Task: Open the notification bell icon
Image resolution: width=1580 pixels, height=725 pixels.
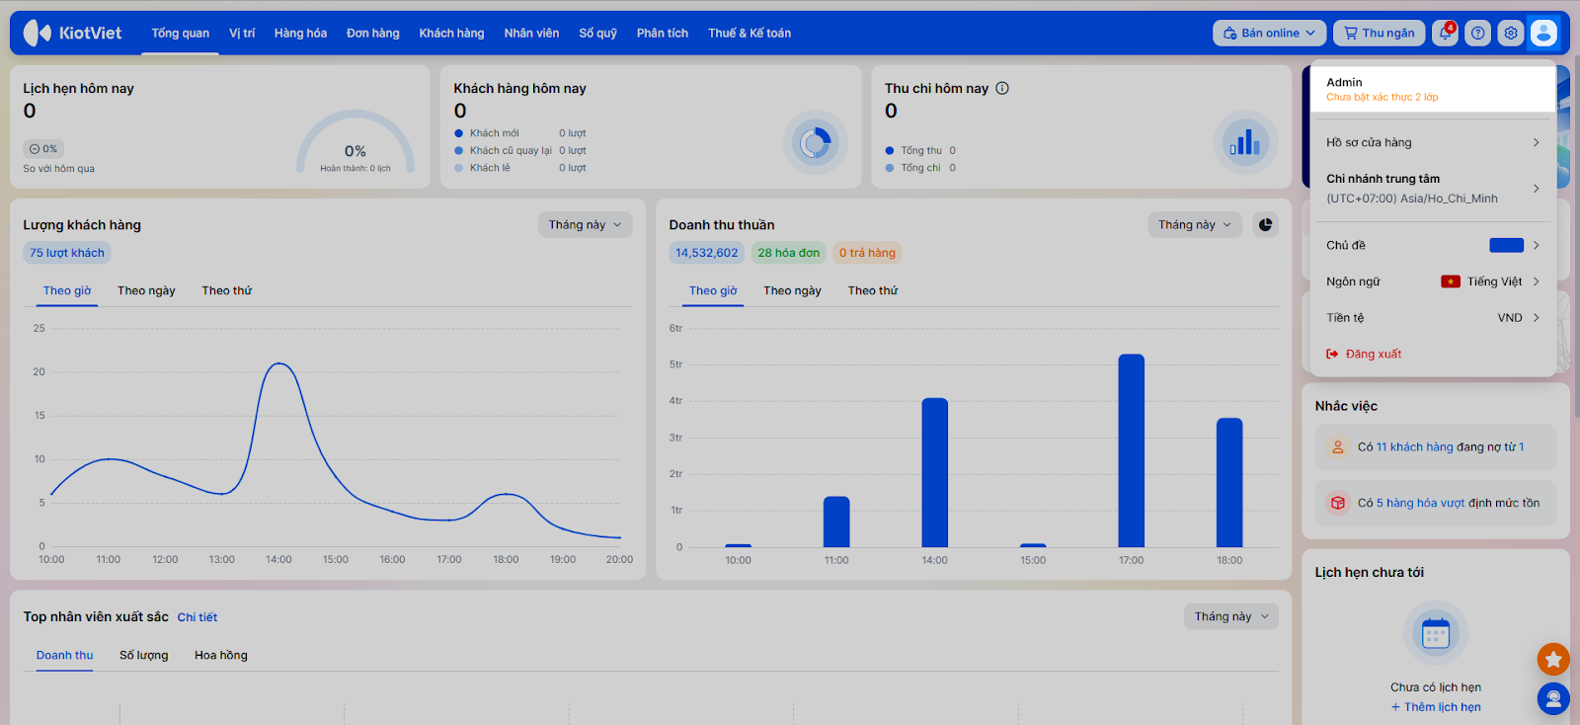Action: point(1445,33)
